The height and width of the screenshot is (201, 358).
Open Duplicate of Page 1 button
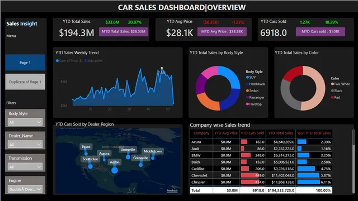pos(25,82)
